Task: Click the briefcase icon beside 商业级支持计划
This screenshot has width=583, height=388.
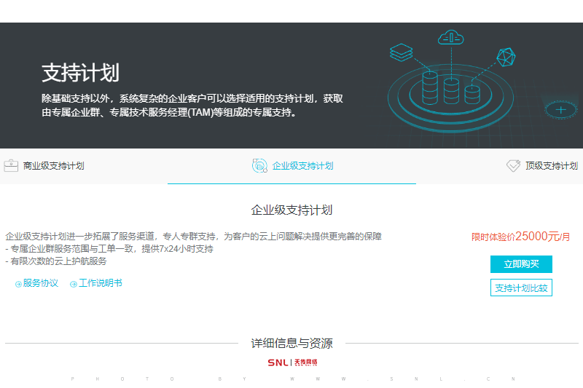Action: coord(11,166)
